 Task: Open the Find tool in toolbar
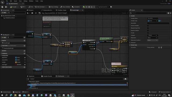[x=31, y=7]
